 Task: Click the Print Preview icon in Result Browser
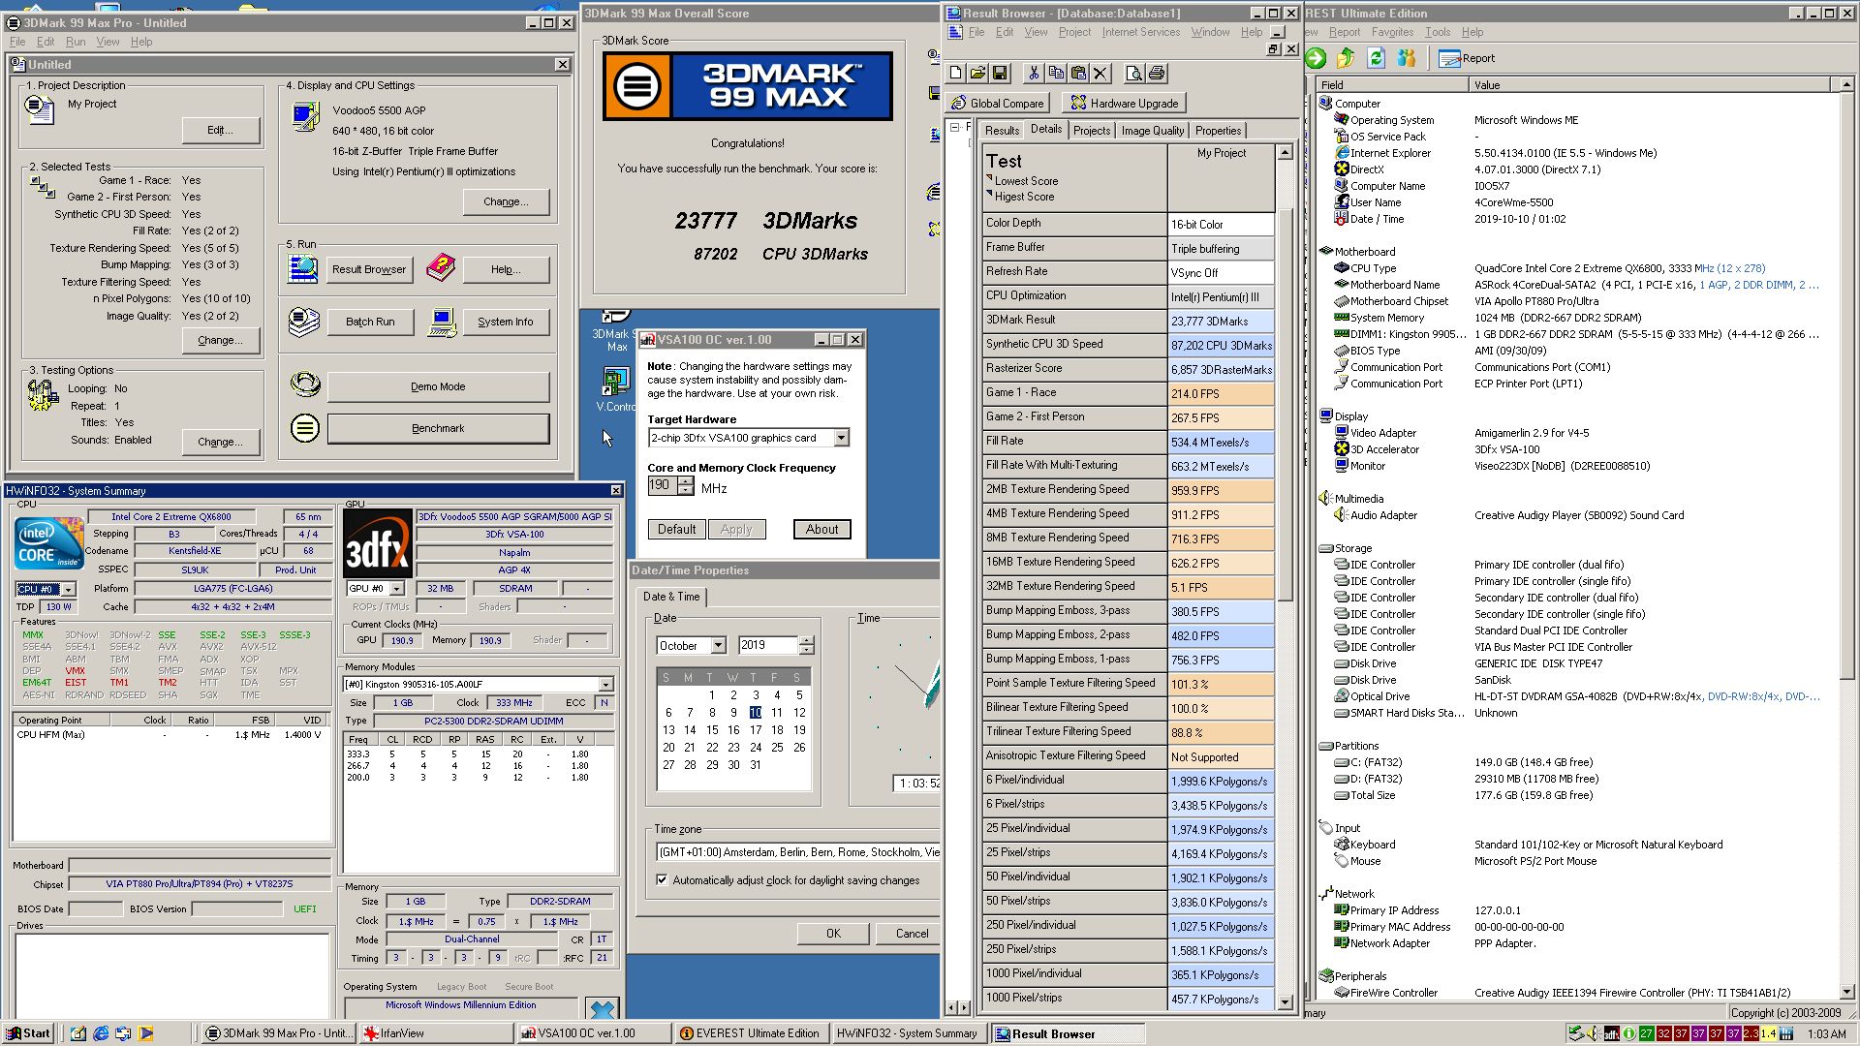pyautogui.click(x=1133, y=74)
